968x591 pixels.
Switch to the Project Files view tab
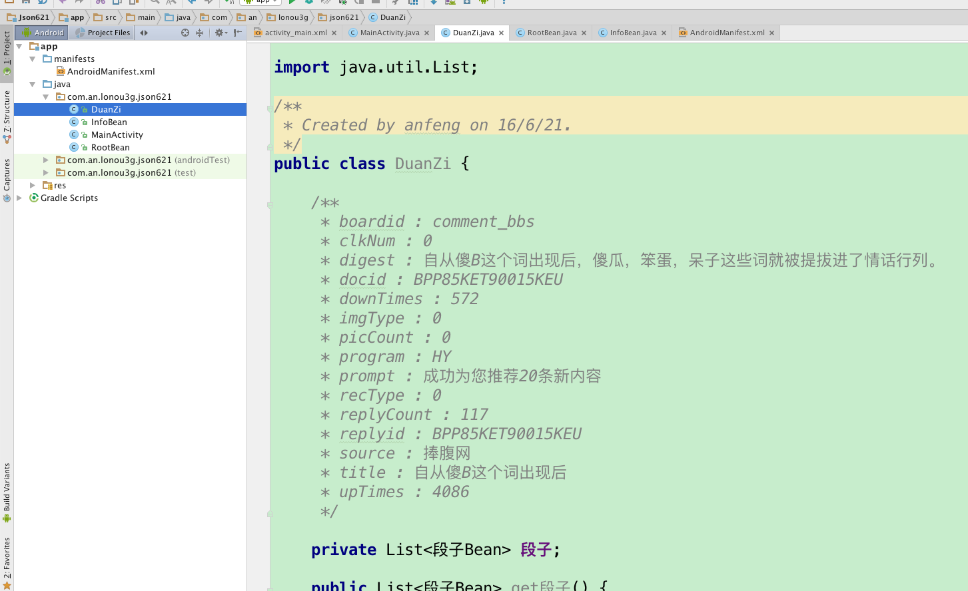click(x=103, y=33)
